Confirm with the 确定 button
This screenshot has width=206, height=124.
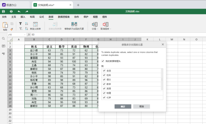[x=123, y=107]
